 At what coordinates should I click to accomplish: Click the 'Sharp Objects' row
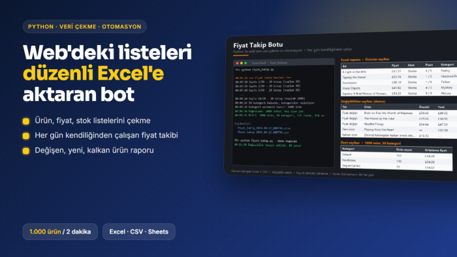point(399,87)
